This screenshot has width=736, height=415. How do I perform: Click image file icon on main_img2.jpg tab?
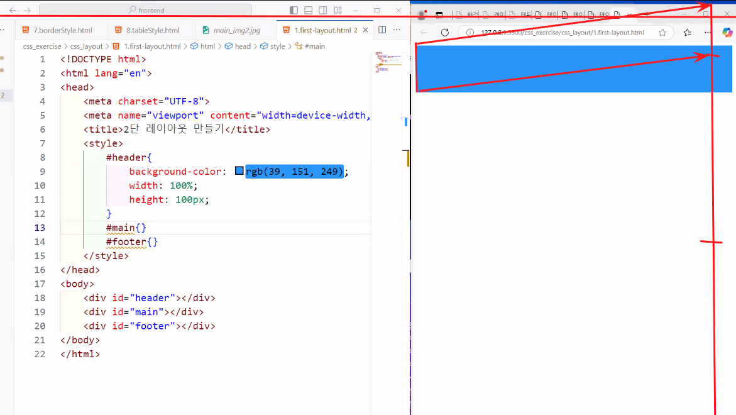point(206,30)
